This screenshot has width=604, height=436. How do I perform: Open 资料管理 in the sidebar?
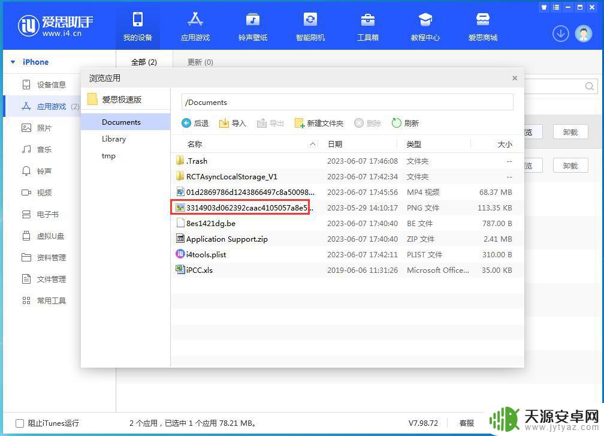click(44, 257)
